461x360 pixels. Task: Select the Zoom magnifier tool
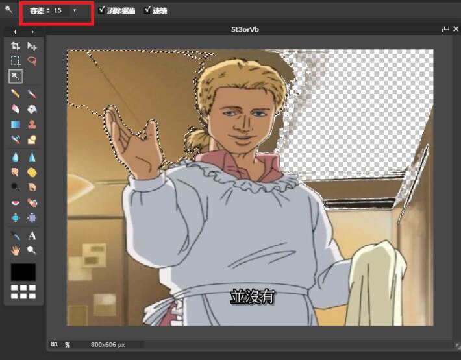coord(32,250)
